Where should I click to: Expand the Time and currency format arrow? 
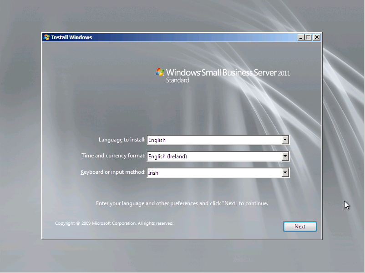tap(285, 156)
